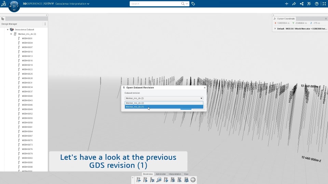
Task: Open the collaboration network icon in top bar
Action: pos(302,4)
